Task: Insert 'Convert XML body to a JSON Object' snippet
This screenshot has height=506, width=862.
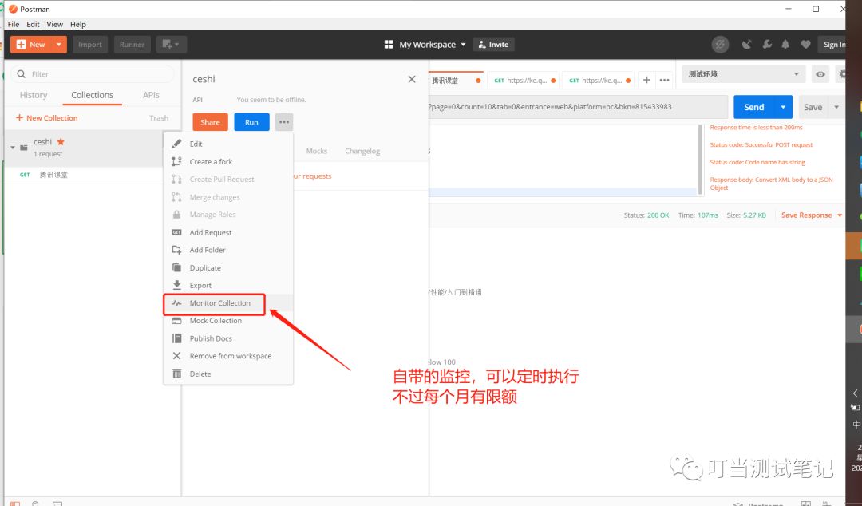Action: [x=771, y=184]
